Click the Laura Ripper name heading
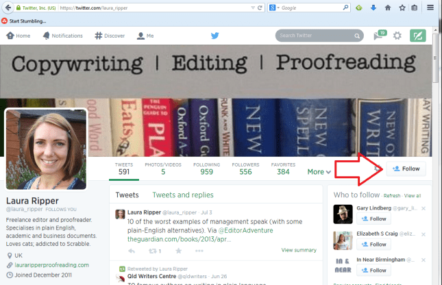The image size is (442, 285). click(x=32, y=201)
